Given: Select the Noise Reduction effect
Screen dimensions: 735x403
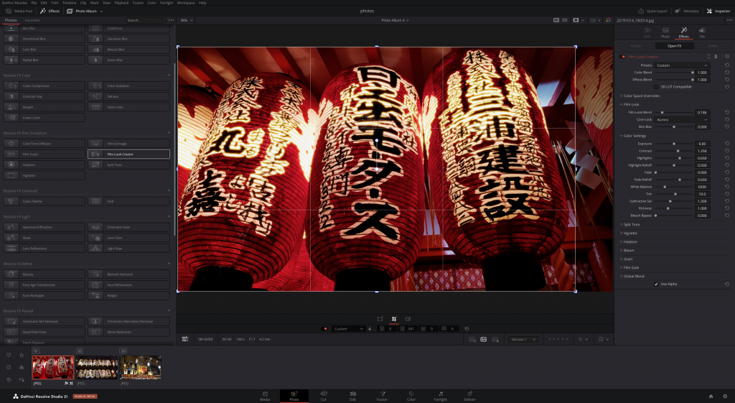Looking at the screenshot, I should coord(129,332).
